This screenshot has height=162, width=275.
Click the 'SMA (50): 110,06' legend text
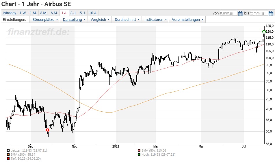click(154, 151)
